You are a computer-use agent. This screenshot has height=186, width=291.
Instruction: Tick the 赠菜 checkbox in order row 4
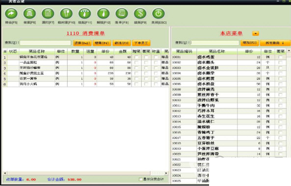click(x=136, y=73)
